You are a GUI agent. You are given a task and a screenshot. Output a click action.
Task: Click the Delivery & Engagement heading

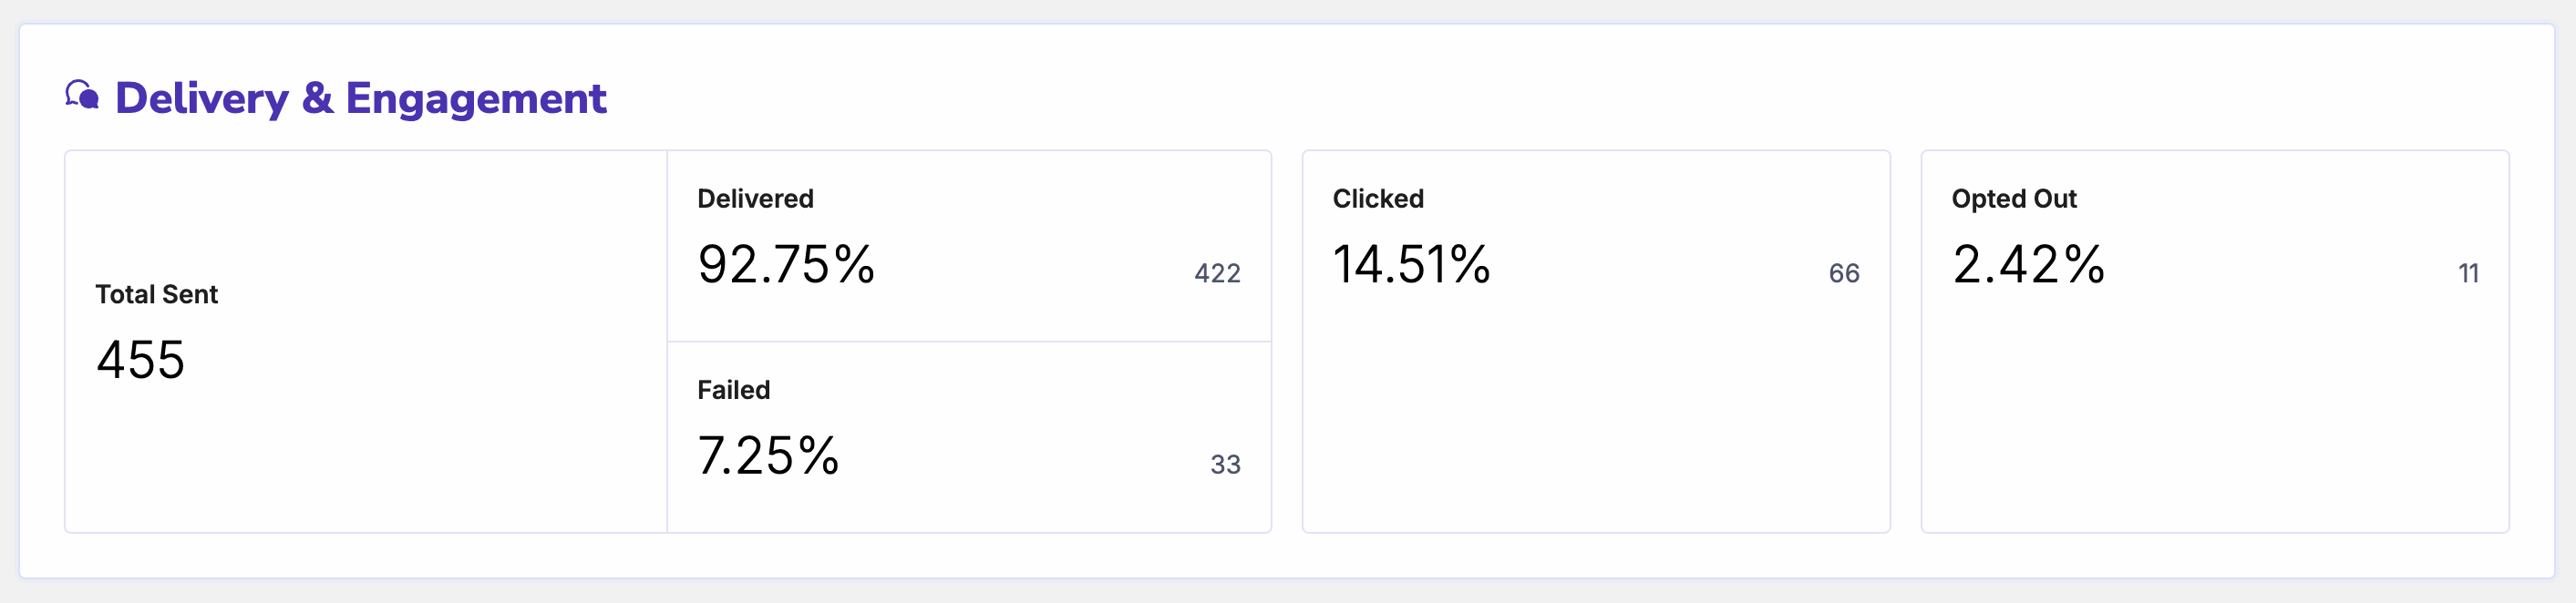coord(360,98)
